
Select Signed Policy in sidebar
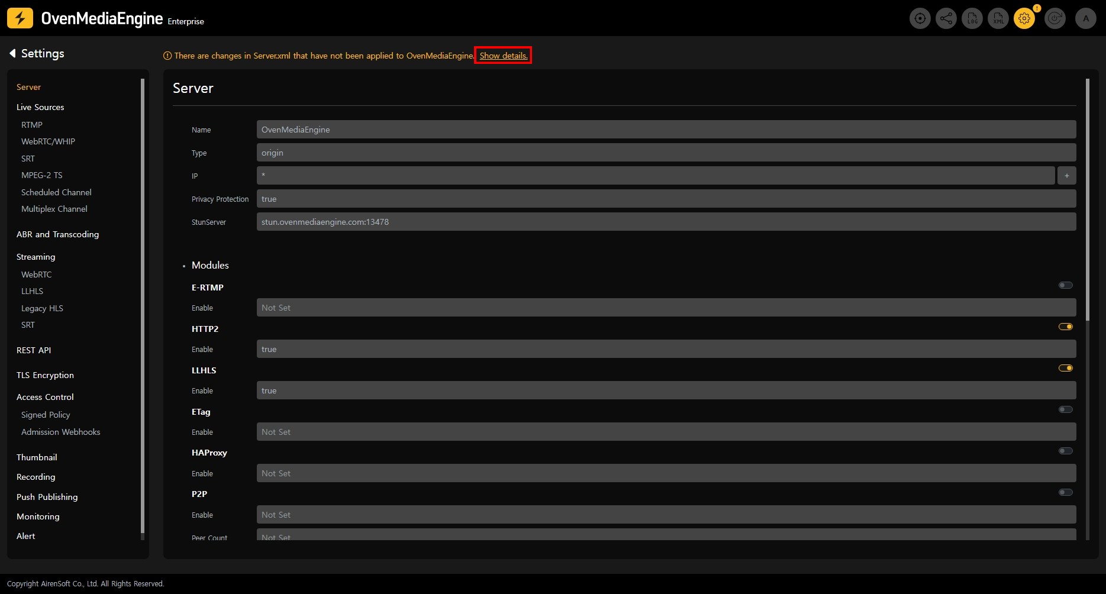46,415
